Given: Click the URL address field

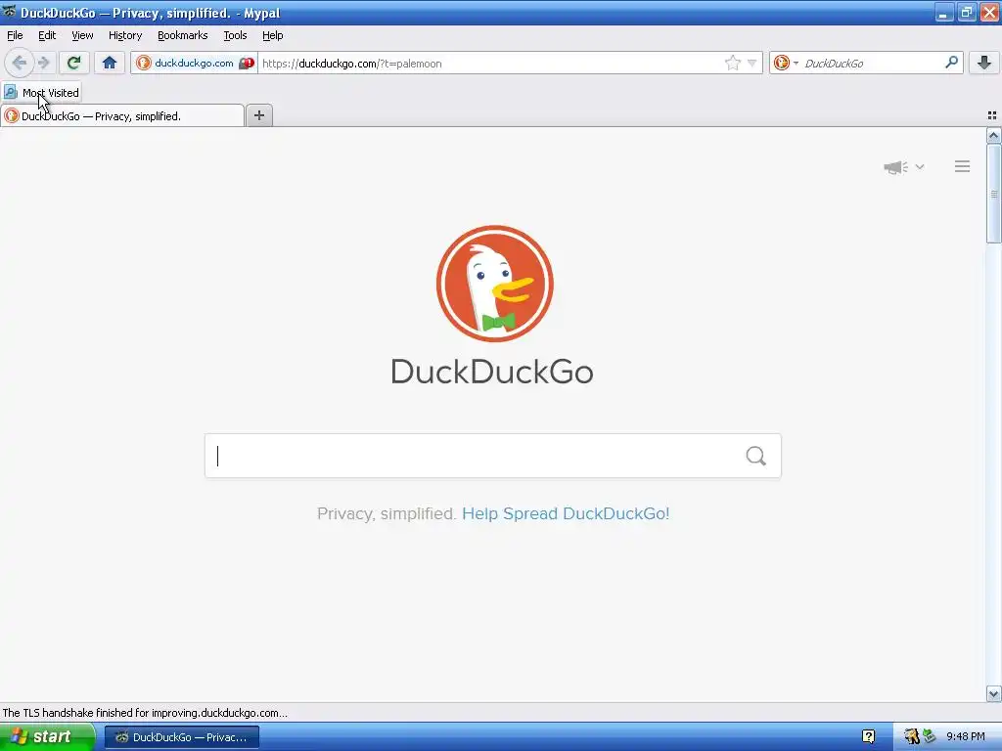Looking at the screenshot, I should click(x=490, y=63).
